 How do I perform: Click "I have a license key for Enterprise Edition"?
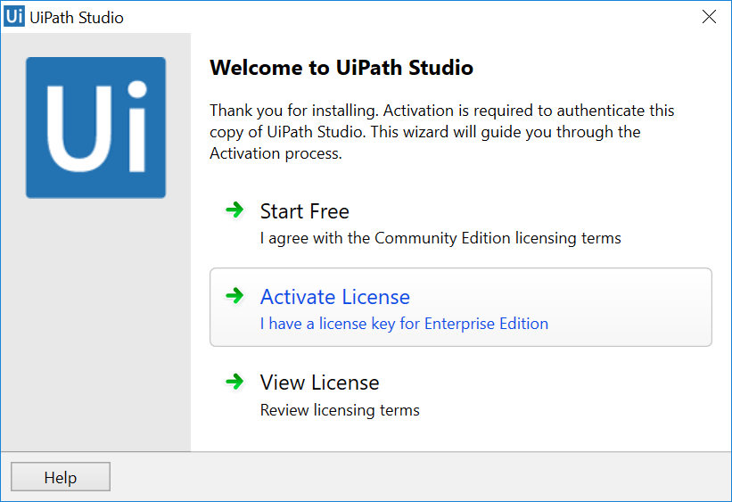(404, 324)
